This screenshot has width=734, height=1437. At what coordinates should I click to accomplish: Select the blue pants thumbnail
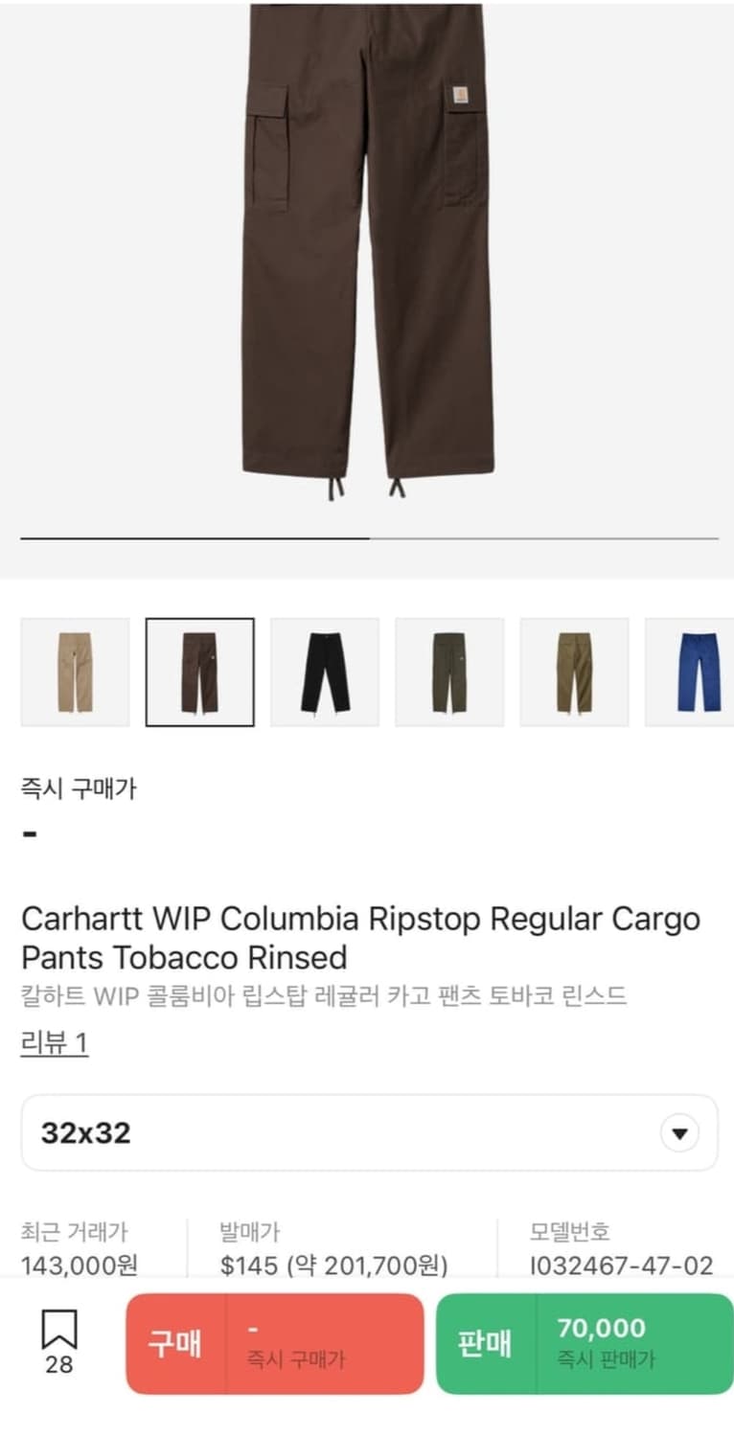tap(690, 672)
